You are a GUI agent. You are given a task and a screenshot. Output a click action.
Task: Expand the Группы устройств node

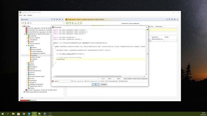pyautogui.click(x=27, y=38)
